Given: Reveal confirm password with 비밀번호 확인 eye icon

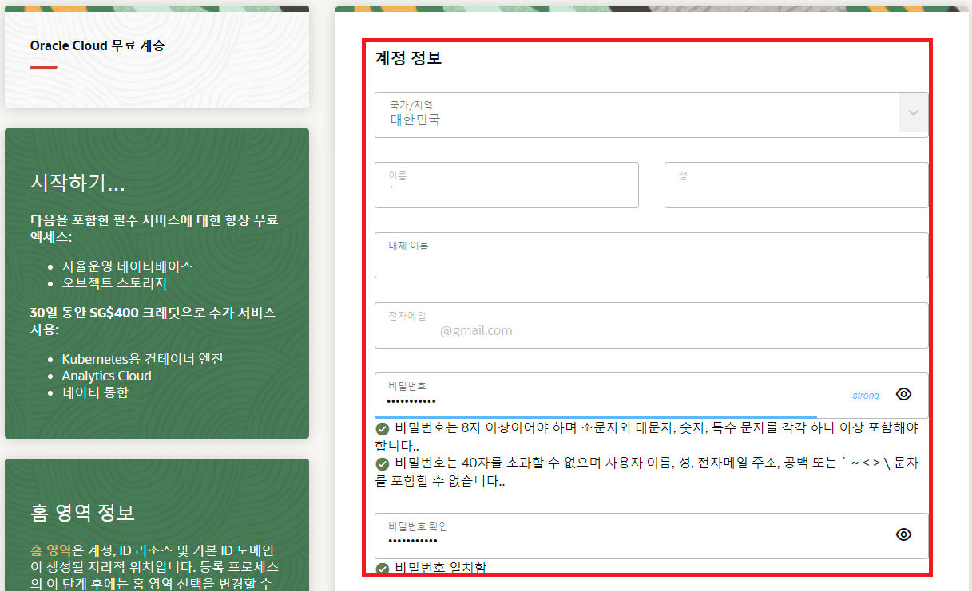Looking at the screenshot, I should click(903, 534).
